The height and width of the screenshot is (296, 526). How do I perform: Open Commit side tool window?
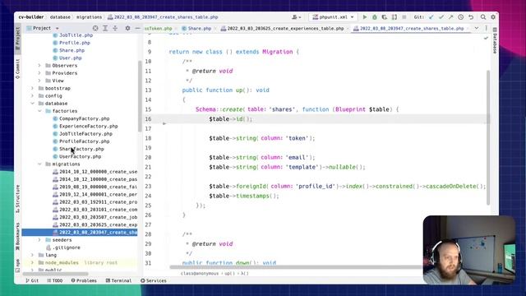click(18, 69)
